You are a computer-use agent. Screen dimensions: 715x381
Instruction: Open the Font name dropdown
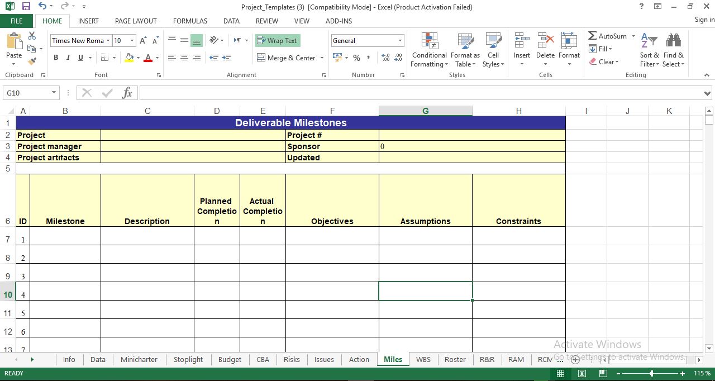(108, 40)
